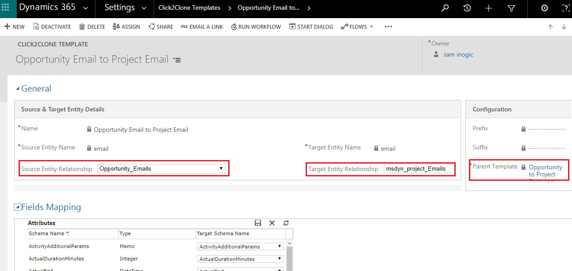The image size is (572, 271).
Task: Click ASSIGN command
Action: pyautogui.click(x=127, y=27)
